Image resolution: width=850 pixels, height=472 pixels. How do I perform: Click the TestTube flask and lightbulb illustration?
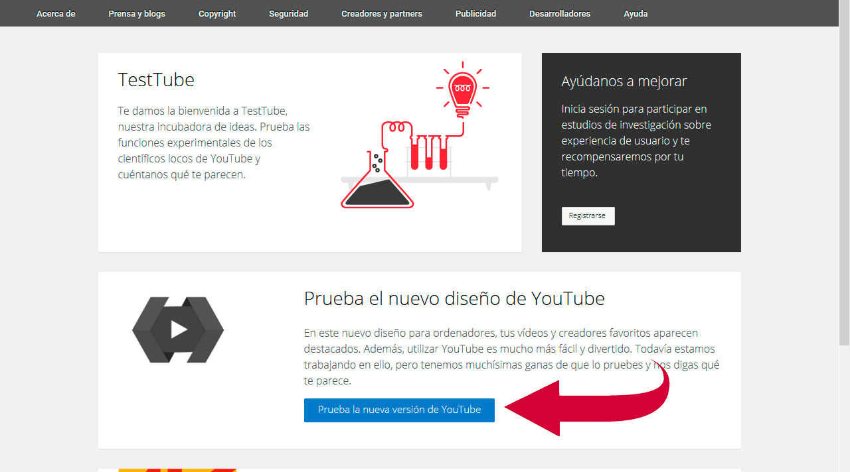[418, 136]
